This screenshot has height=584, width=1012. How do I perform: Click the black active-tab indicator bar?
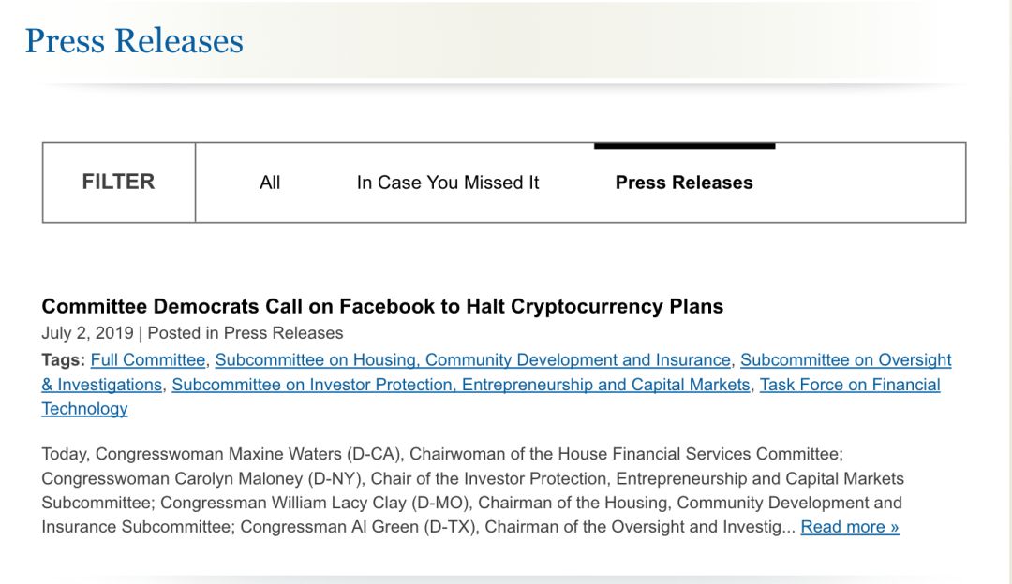tap(684, 146)
